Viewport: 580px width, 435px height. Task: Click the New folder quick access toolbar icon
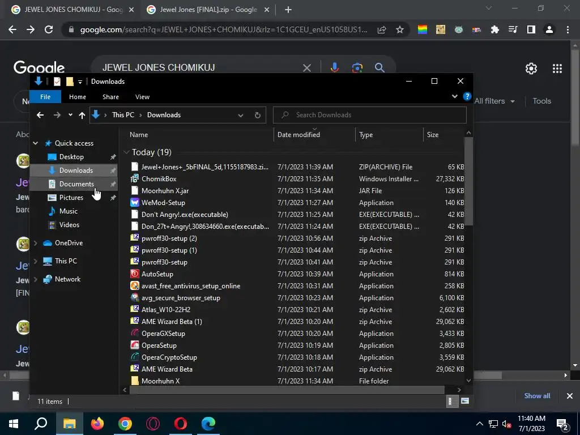70,82
